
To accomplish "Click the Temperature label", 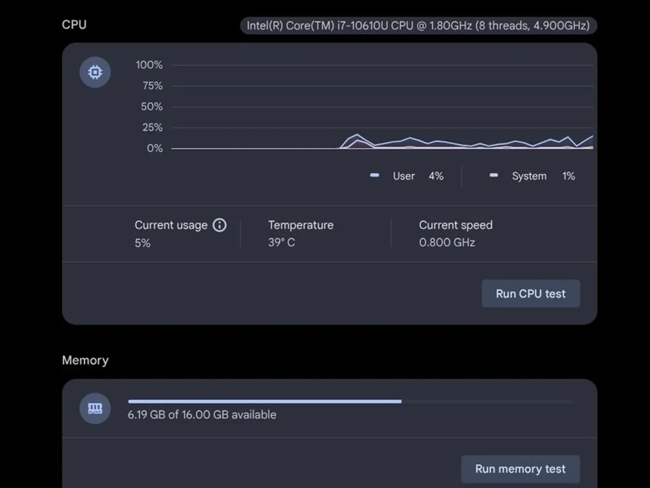I will 301,225.
